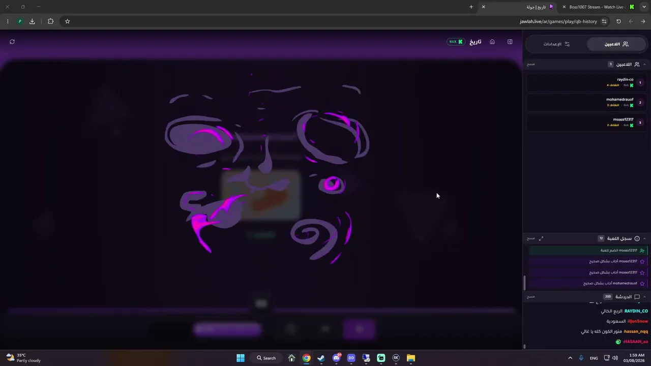Click the RAYDIN_CO chat message
The width and height of the screenshot is (651, 366).
(x=624, y=311)
